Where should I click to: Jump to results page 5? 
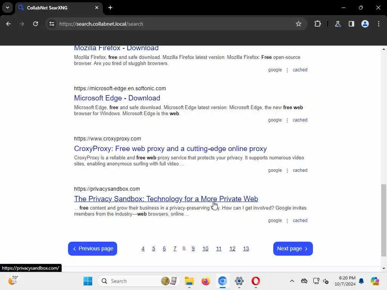[x=153, y=248]
